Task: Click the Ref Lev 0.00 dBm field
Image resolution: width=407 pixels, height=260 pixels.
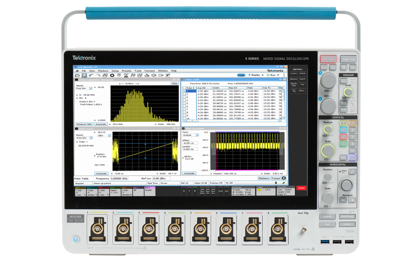Action: point(161,179)
